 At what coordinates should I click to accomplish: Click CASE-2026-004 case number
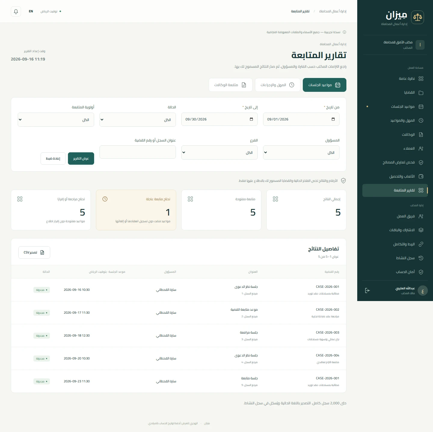click(327, 355)
